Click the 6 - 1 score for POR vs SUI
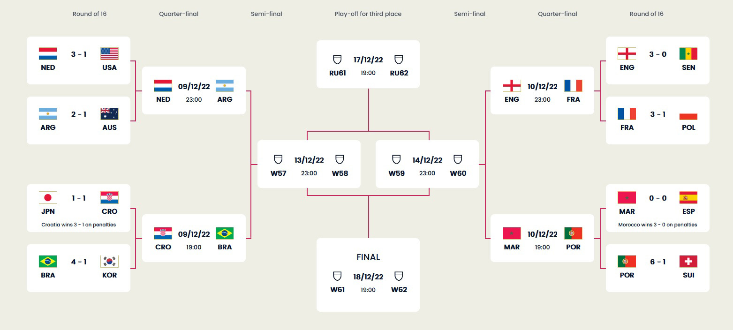This screenshot has width=733, height=330. [x=657, y=262]
